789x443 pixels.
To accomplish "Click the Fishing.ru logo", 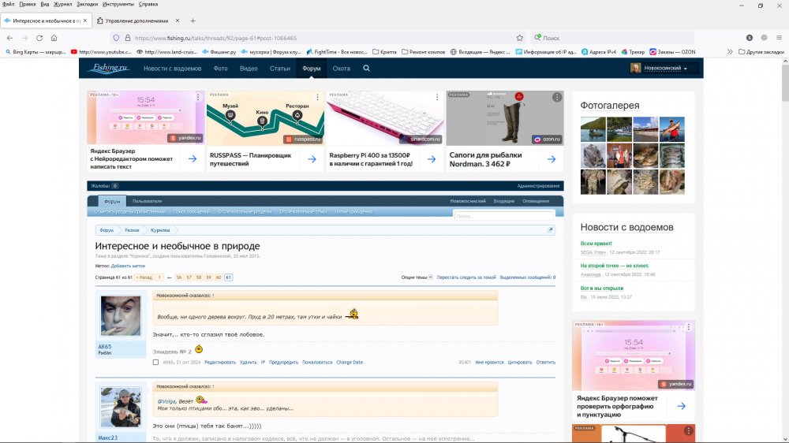I will pos(109,69).
